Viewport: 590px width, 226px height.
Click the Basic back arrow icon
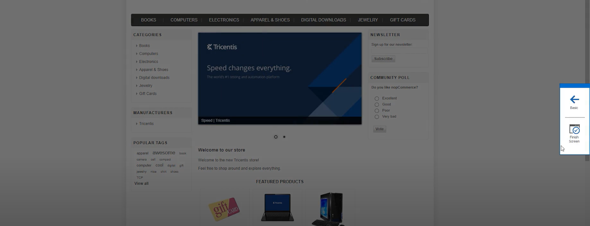click(x=574, y=99)
